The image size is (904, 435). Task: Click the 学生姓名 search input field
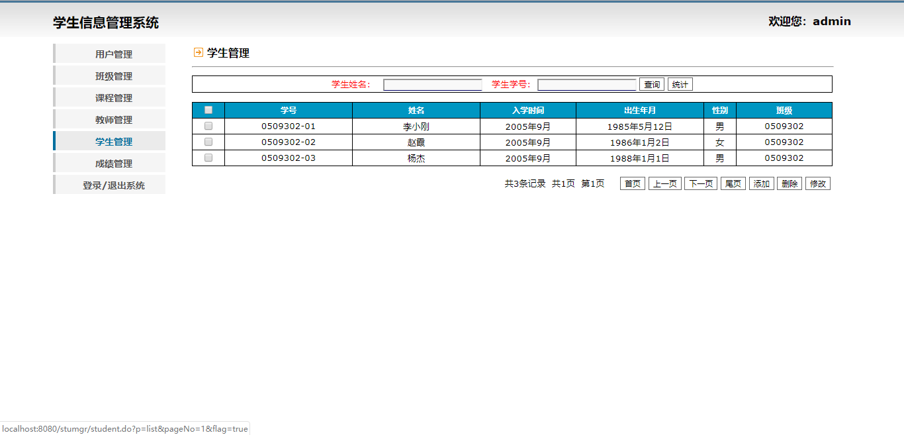coord(433,85)
